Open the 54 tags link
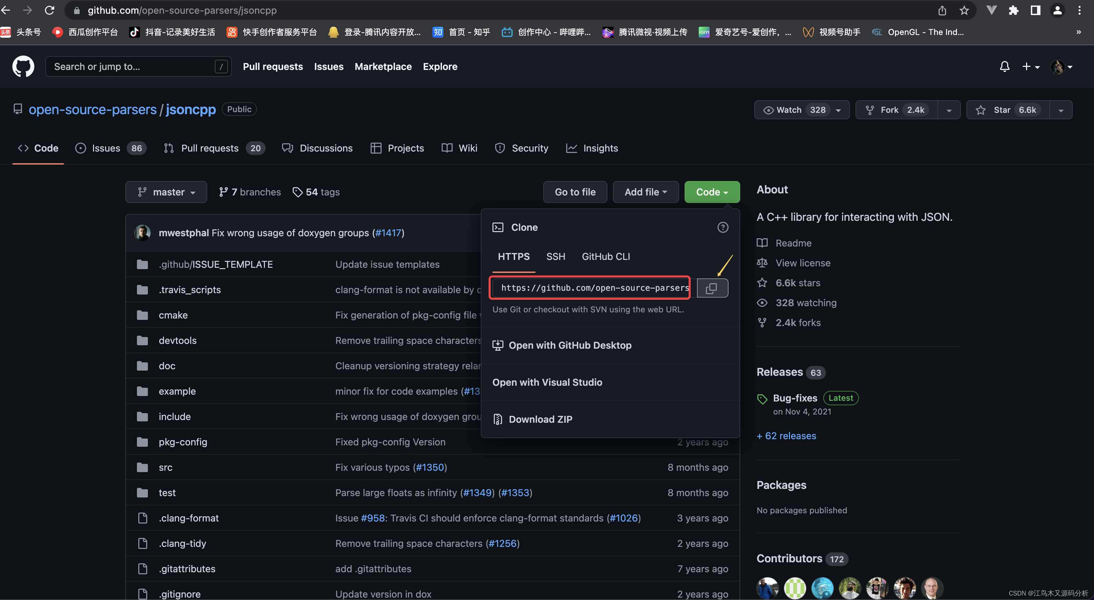Screen dimensions: 1094x600 316,192
